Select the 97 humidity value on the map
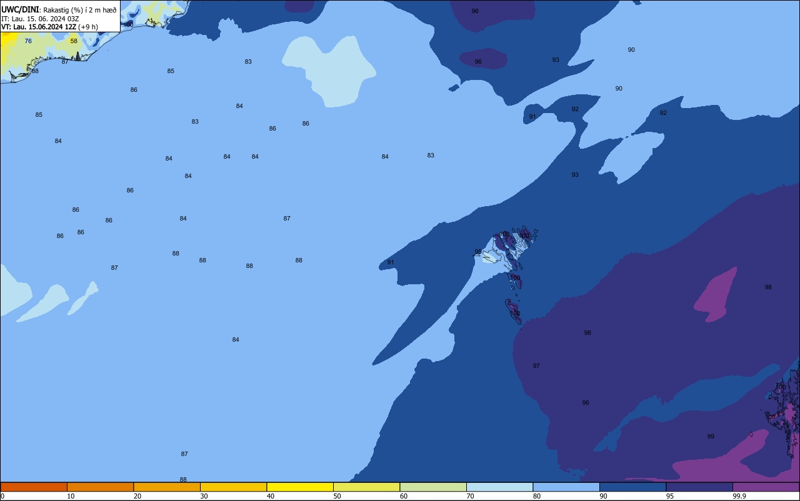This screenshot has height=501, width=800. [536, 365]
